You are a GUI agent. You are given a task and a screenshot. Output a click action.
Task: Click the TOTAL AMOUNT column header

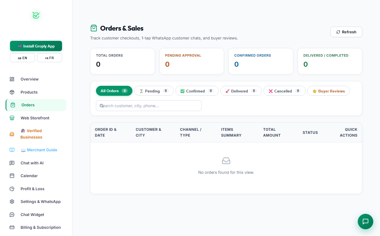[272, 132]
